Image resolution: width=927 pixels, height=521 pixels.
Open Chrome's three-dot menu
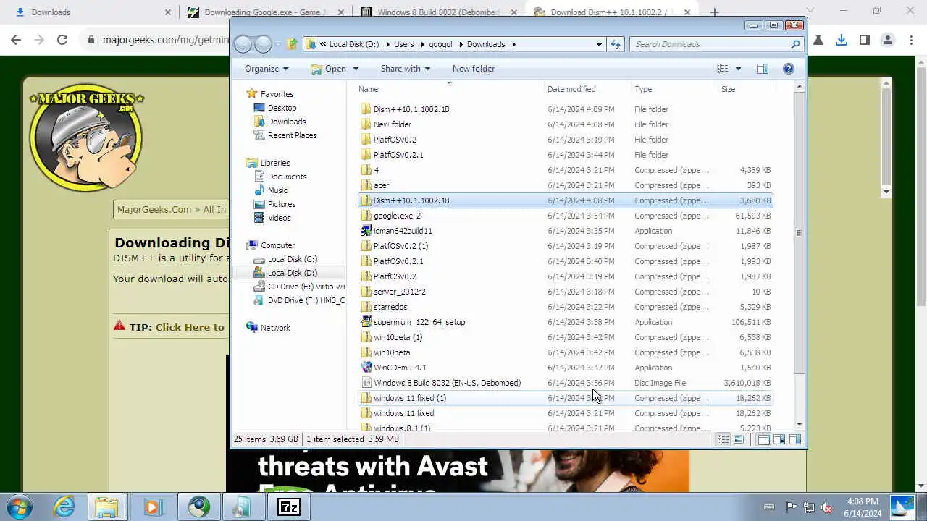910,40
